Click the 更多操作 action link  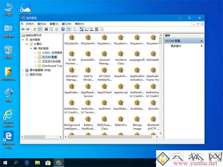[x=176, y=46]
